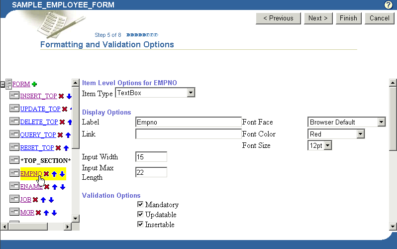Select the ENAME link
Image resolution: width=397 pixels, height=249 pixels.
(x=31, y=187)
